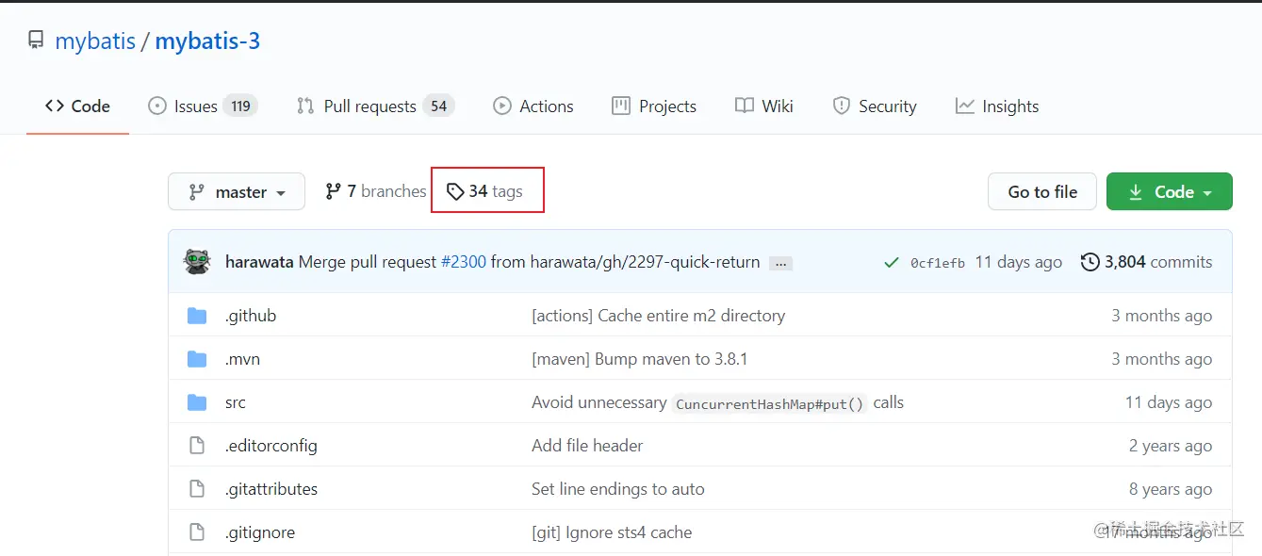Open pull request #2300 link
Viewport: 1262px width, 556px height.
click(464, 262)
